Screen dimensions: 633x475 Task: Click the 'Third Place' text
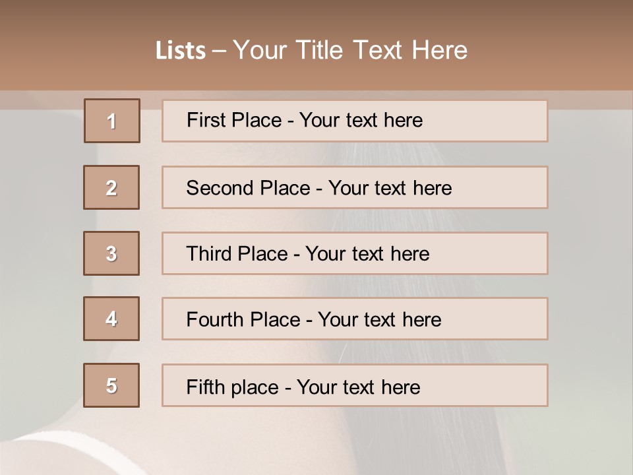pos(237,253)
